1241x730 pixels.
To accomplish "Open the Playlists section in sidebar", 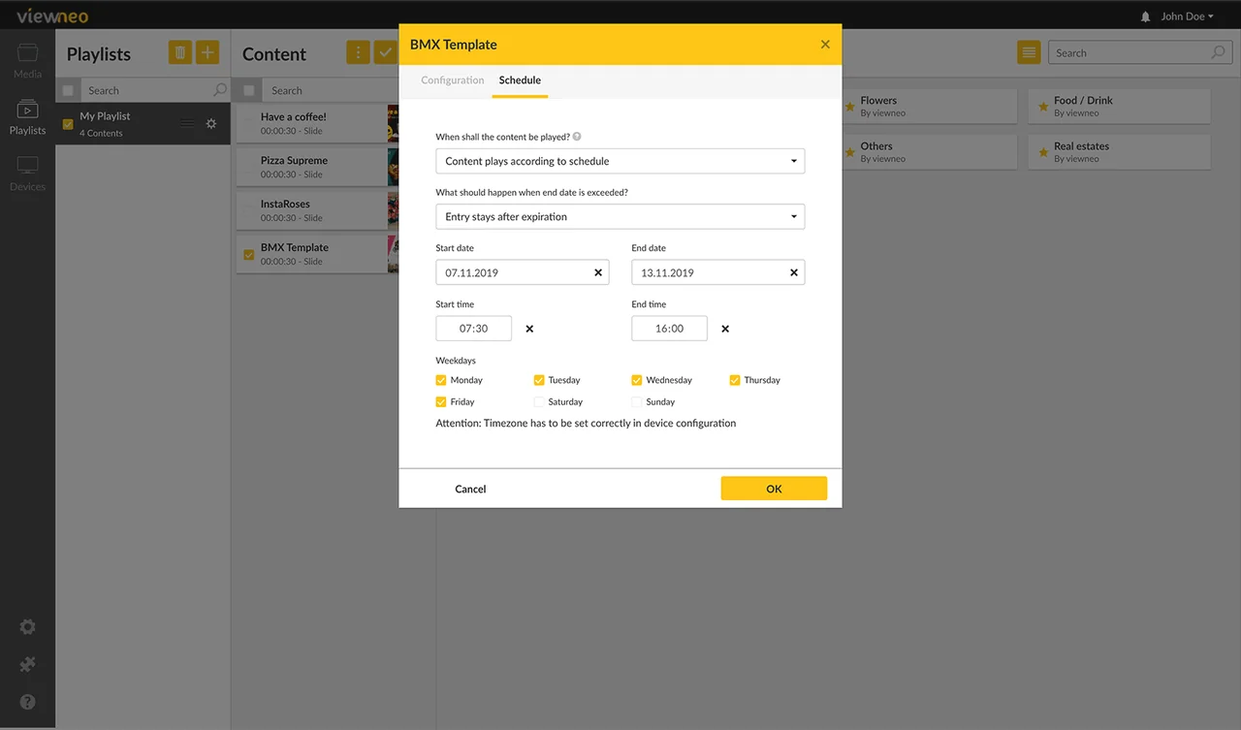I will [27, 117].
